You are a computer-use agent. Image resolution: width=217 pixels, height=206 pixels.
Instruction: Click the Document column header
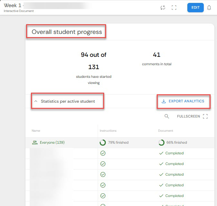click(165, 130)
